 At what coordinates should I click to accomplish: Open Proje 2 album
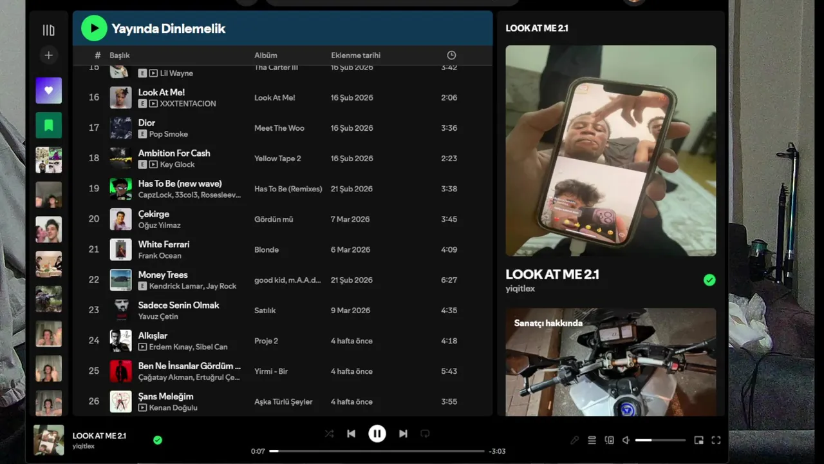pos(266,341)
